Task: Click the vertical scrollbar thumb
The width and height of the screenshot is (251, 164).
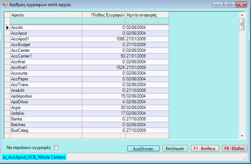Action: tap(242, 24)
